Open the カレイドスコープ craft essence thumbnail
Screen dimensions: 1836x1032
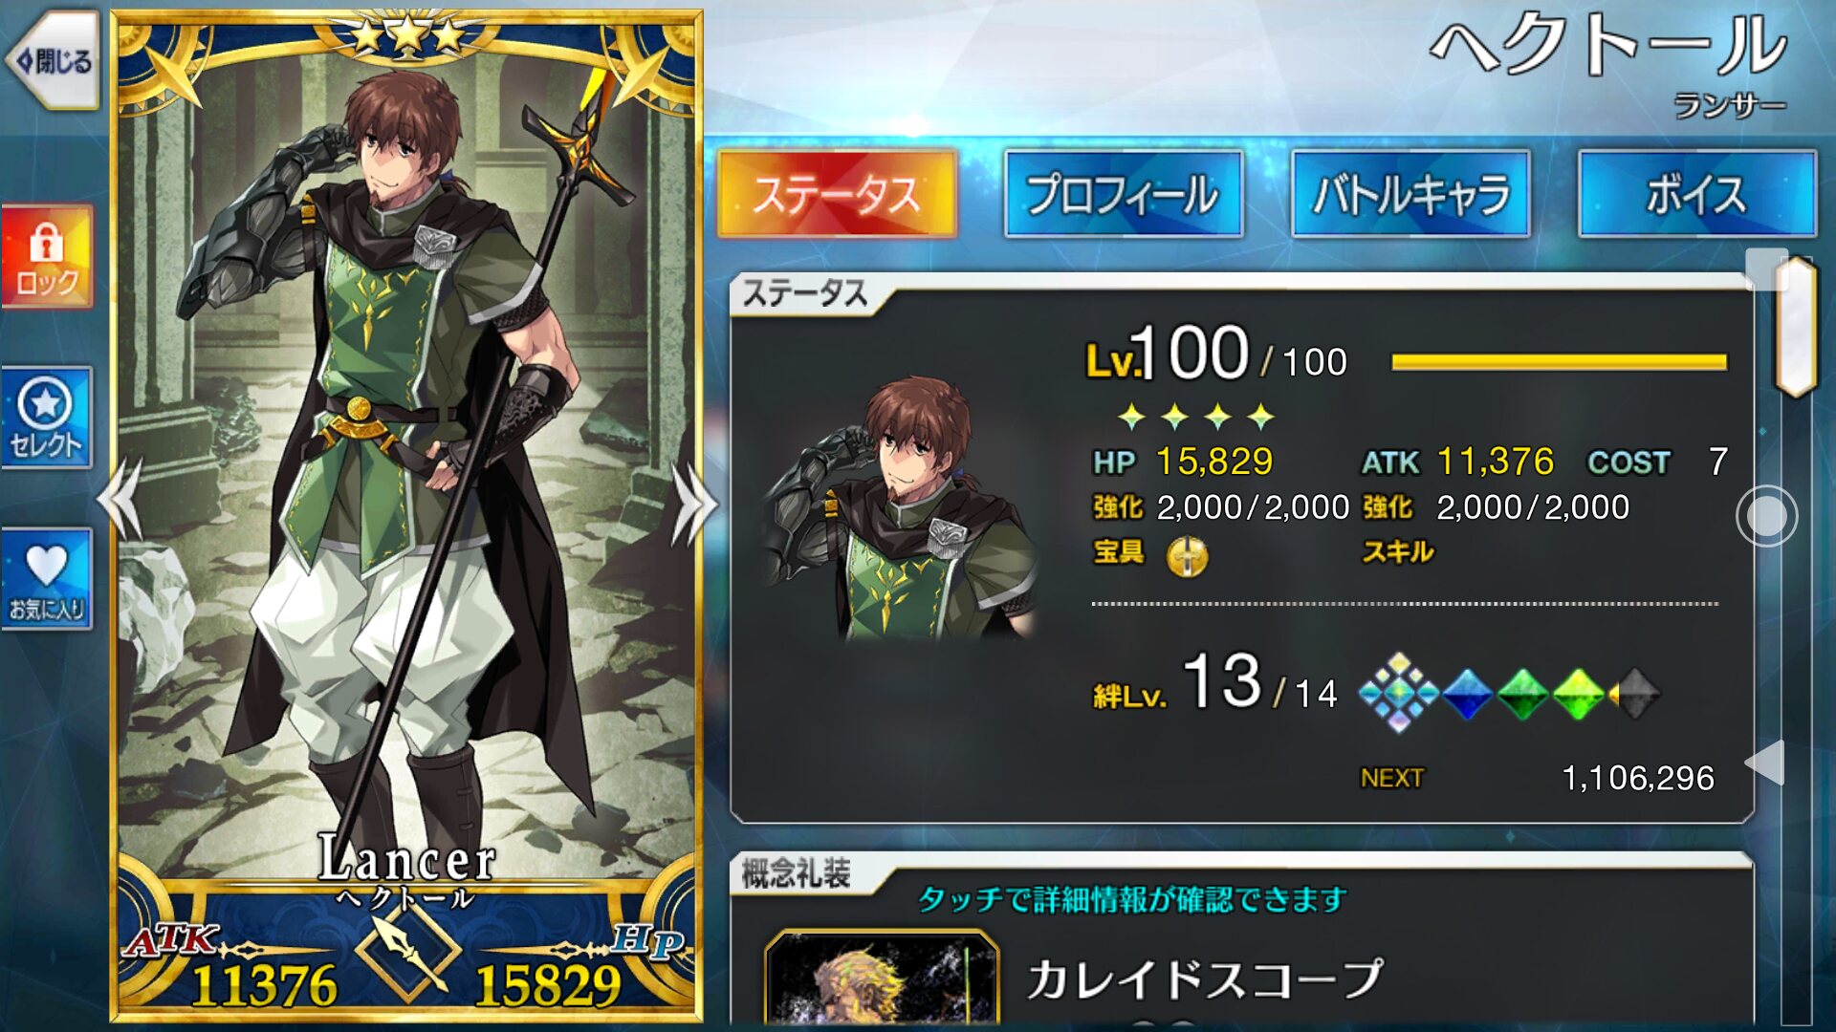pyautogui.click(x=882, y=979)
